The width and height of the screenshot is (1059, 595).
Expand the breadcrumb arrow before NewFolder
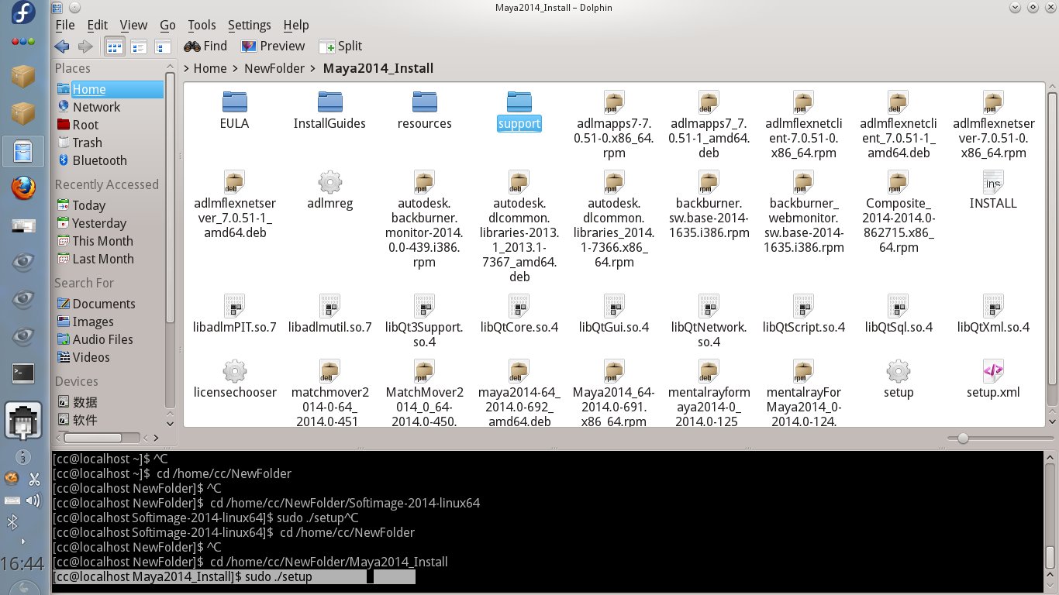point(235,69)
